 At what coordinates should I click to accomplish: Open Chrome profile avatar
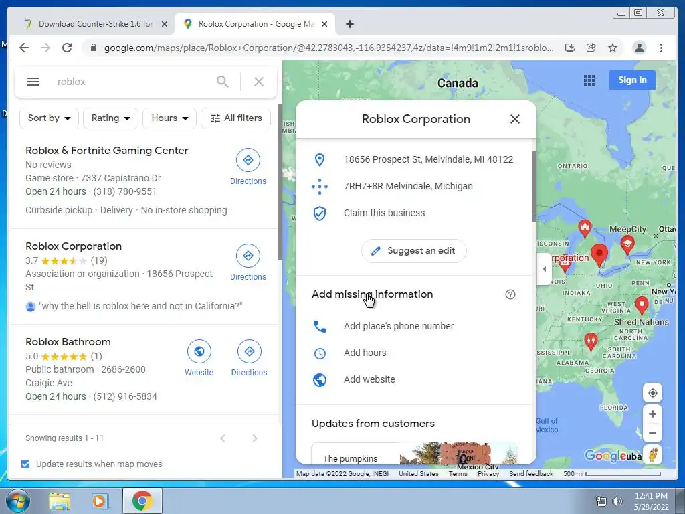tap(639, 48)
